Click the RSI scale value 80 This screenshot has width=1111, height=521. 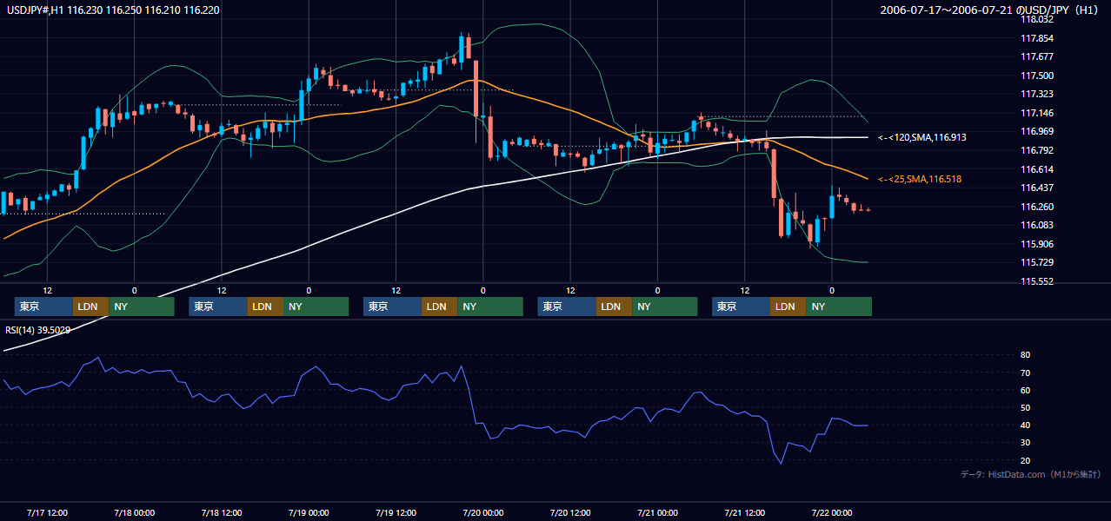(x=1026, y=355)
